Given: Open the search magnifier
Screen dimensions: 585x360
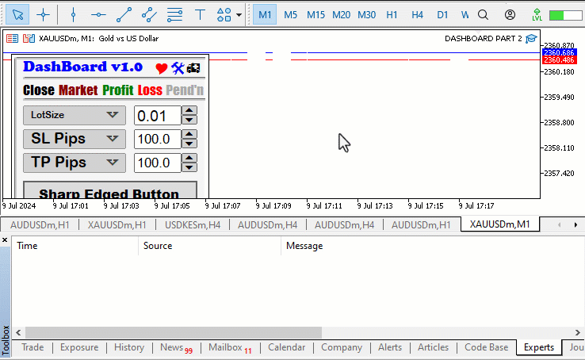Looking at the screenshot, I should click(x=484, y=15).
